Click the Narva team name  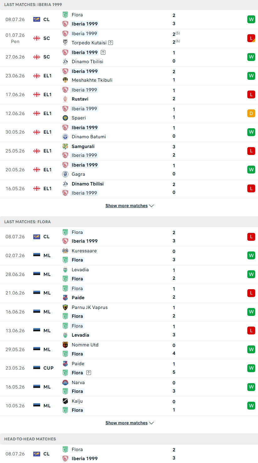[x=78, y=383]
